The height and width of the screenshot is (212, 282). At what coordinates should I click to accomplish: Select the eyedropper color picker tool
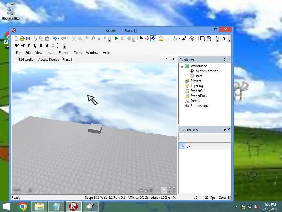[x=184, y=38]
